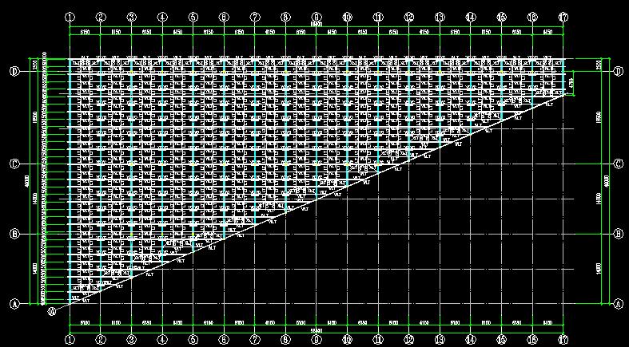Select axis bubble 4 in the top row
The width and height of the screenshot is (629, 347).
[162, 18]
